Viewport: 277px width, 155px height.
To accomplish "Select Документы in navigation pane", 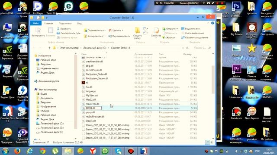I will (x=45, y=98).
